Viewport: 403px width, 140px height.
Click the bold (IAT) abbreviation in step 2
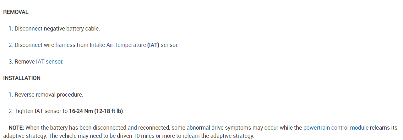pyautogui.click(x=153, y=45)
